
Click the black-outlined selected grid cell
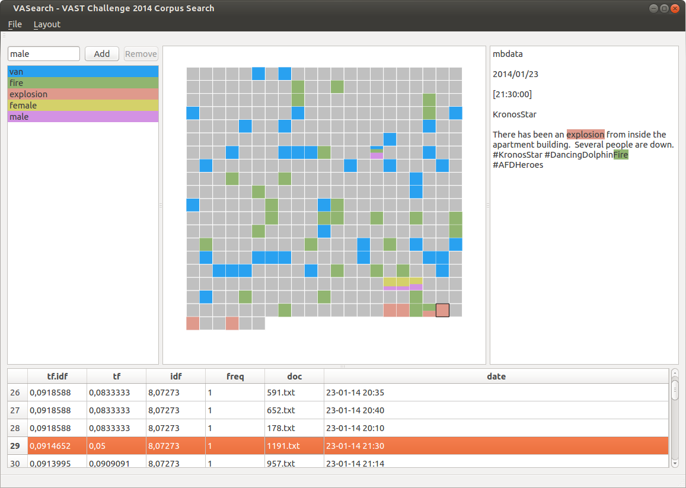(x=442, y=310)
